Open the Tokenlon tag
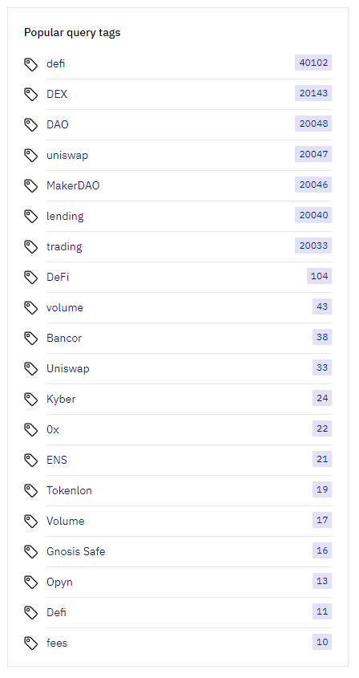Screen dimensions: 359x678 click(x=69, y=491)
